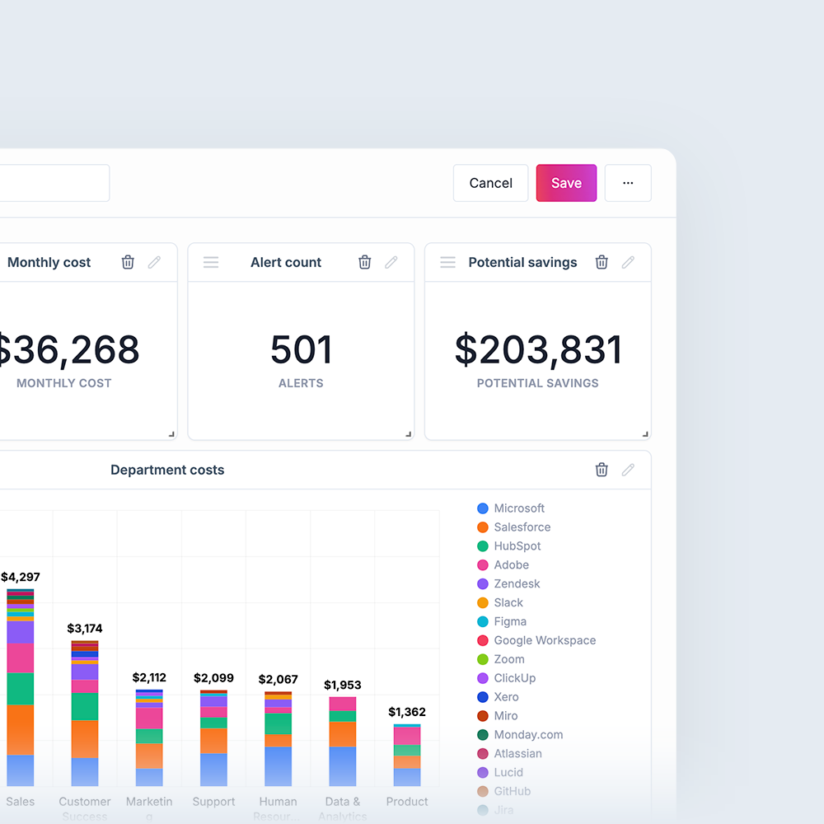This screenshot has width=824, height=824.
Task: Toggle the Adobe legend series
Action: click(503, 565)
